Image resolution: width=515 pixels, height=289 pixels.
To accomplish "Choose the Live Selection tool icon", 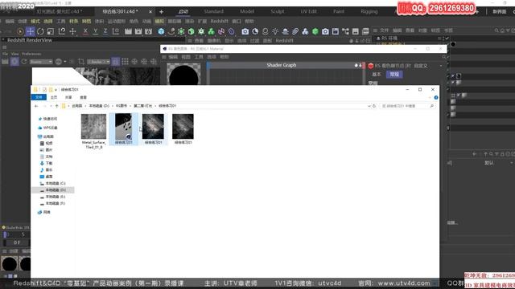I will pyautogui.click(x=20, y=31).
